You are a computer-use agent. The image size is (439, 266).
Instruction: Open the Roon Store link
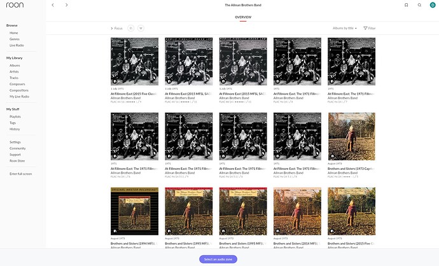(17, 161)
